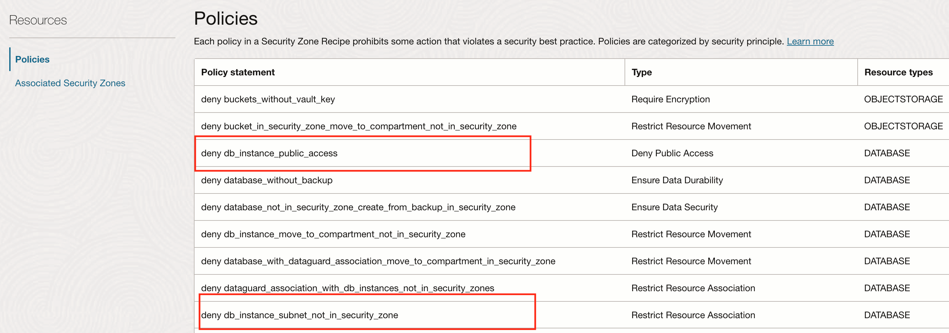949x333 pixels.
Task: Click the Ensure Data Durability type cell
Action: [x=677, y=180]
